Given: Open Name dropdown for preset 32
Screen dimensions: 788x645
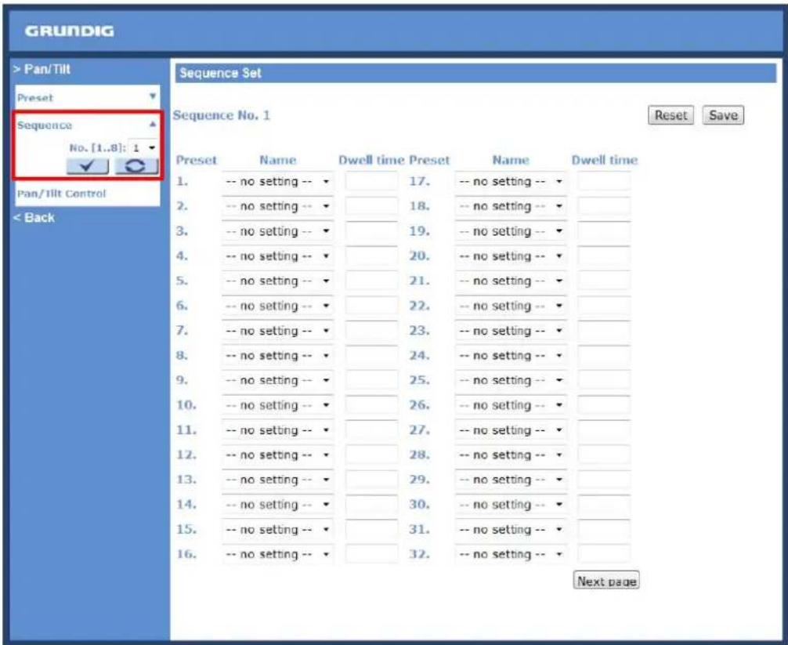Looking at the screenshot, I should click(510, 554).
